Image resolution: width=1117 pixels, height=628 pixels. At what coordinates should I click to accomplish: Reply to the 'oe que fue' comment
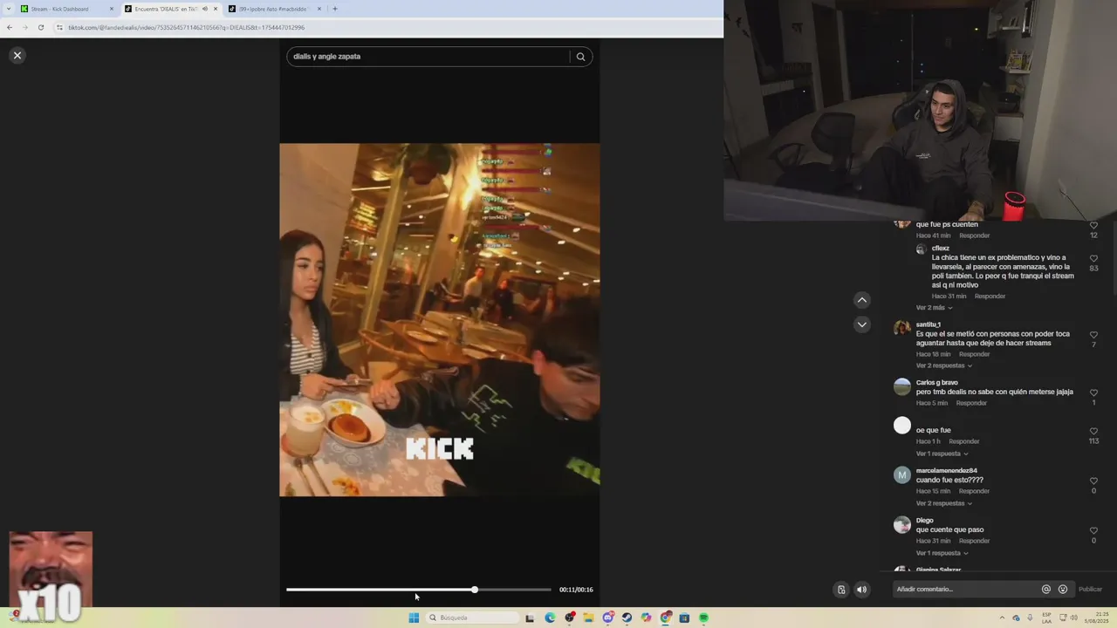(x=964, y=441)
